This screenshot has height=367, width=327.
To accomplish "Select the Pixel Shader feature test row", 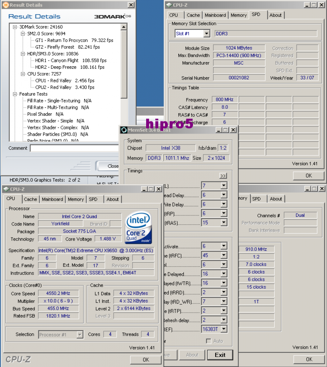I will pyautogui.click(x=45, y=114).
